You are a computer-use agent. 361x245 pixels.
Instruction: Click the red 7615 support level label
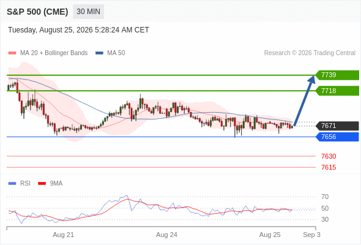(x=329, y=168)
